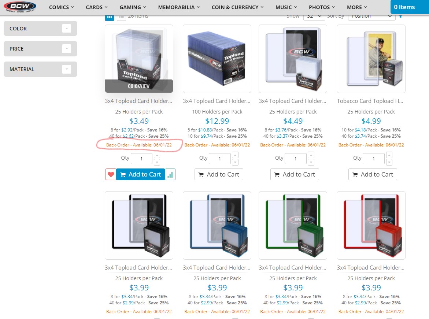Click QUICKVIEW on first product
This screenshot has height=319, width=429.
tap(139, 86)
